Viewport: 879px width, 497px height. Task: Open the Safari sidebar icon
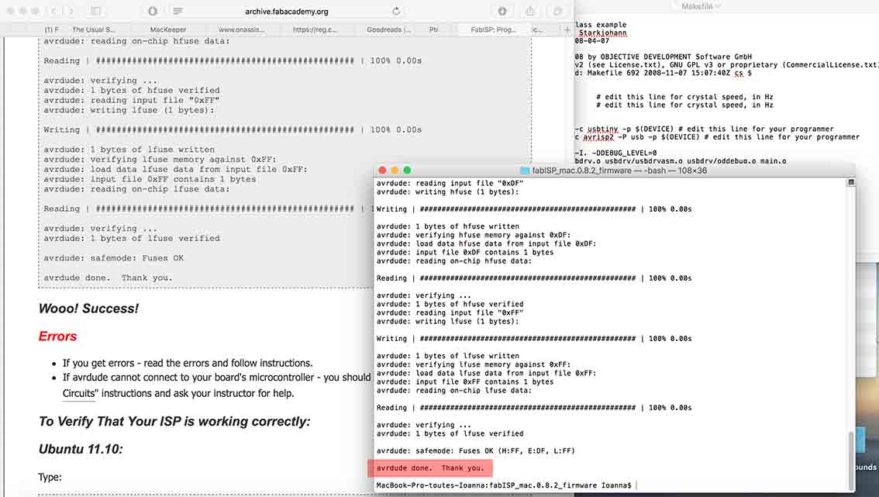click(x=95, y=11)
